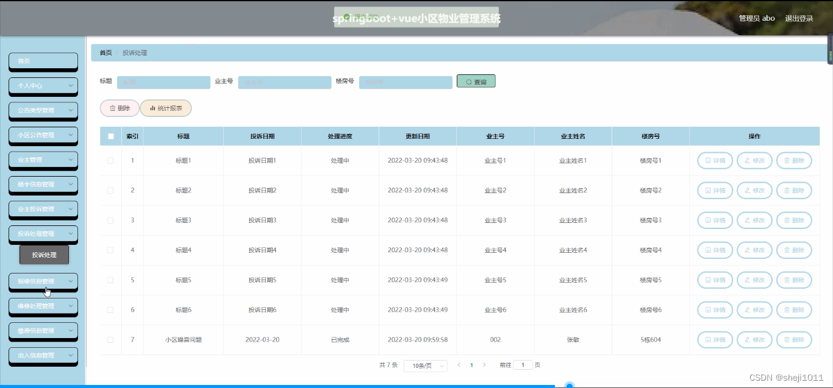Check the checkbox on the 小区噪音问题 row
The width and height of the screenshot is (833, 388).
click(110, 339)
